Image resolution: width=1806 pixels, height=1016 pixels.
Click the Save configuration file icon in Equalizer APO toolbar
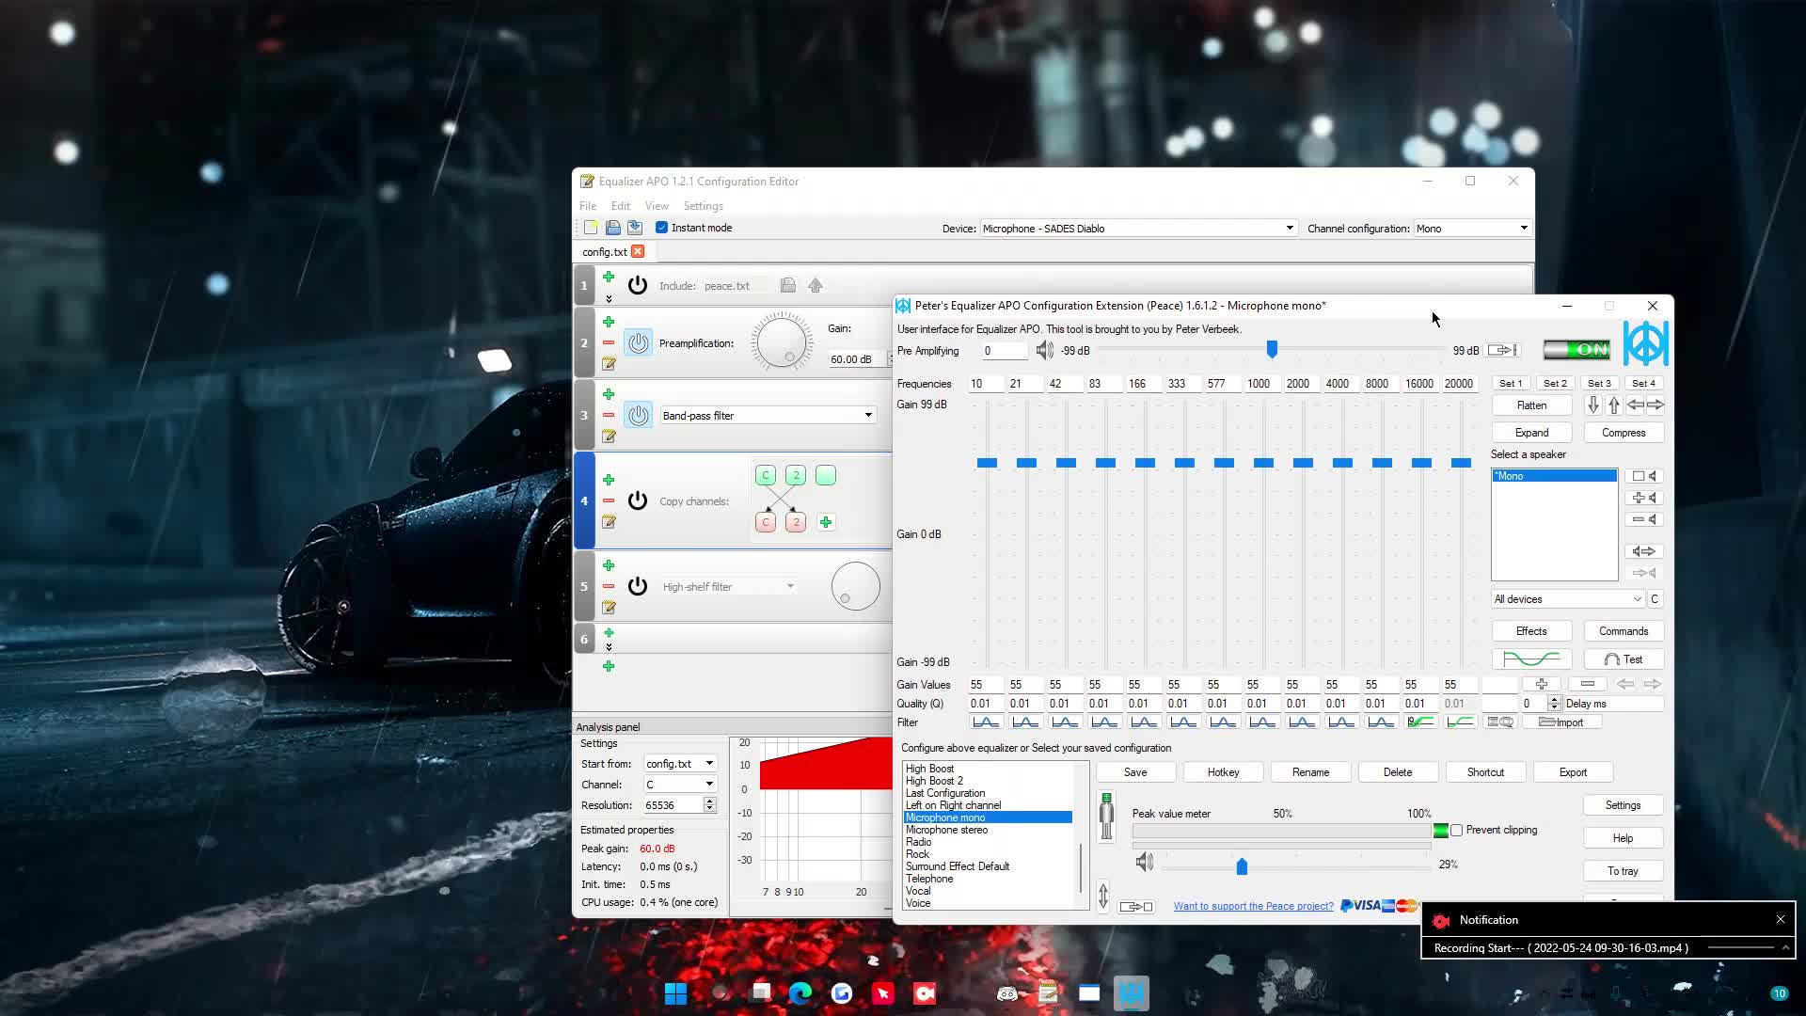point(613,228)
